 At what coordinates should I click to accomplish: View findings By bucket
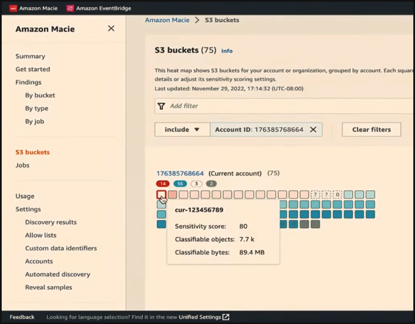[40, 95]
